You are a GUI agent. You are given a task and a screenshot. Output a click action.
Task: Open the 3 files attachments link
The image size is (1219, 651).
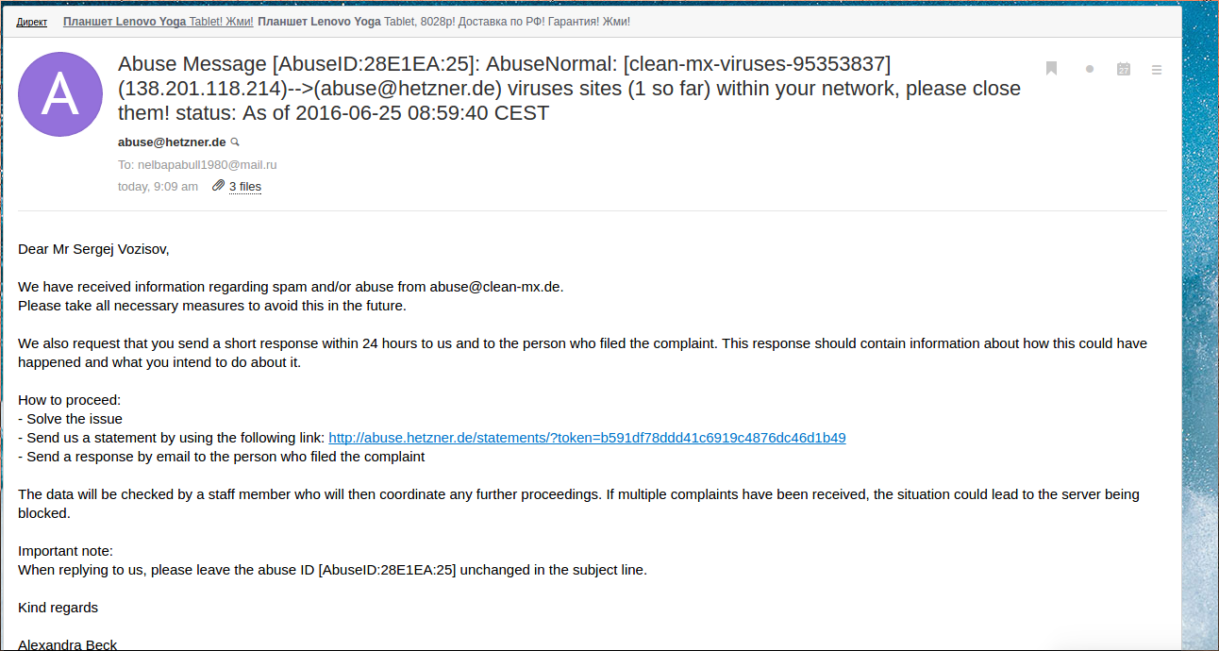click(245, 187)
